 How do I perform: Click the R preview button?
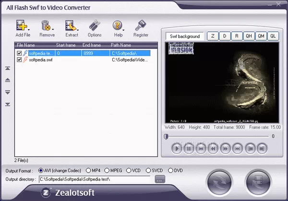pos(237,36)
